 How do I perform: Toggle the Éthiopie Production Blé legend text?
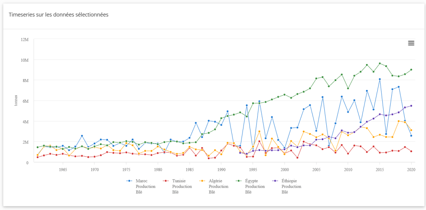pos(291,186)
